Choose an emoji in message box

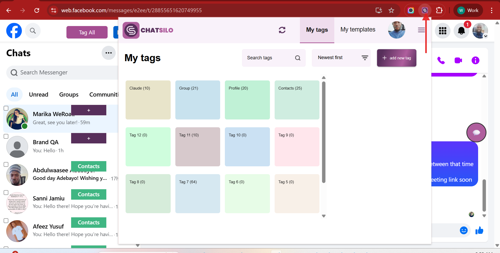point(464,230)
